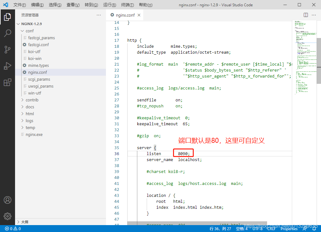This screenshot has height=232, width=321.
Task: Click the keepalive_timeout 65 line
Action: pos(163,124)
